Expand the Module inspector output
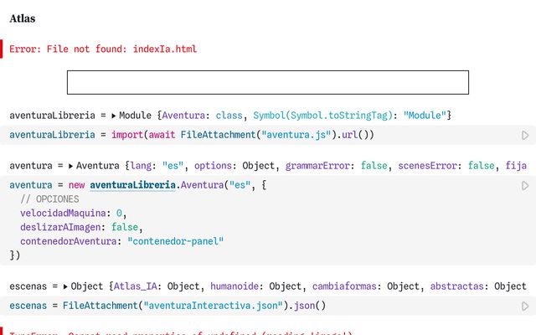 pyautogui.click(x=114, y=115)
